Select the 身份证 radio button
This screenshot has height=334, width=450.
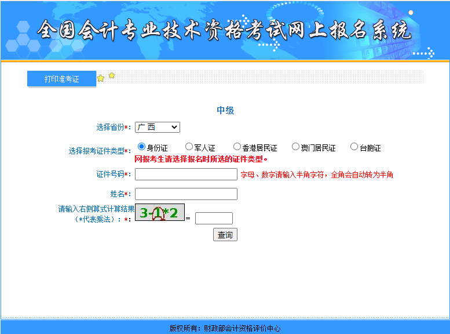(141, 147)
